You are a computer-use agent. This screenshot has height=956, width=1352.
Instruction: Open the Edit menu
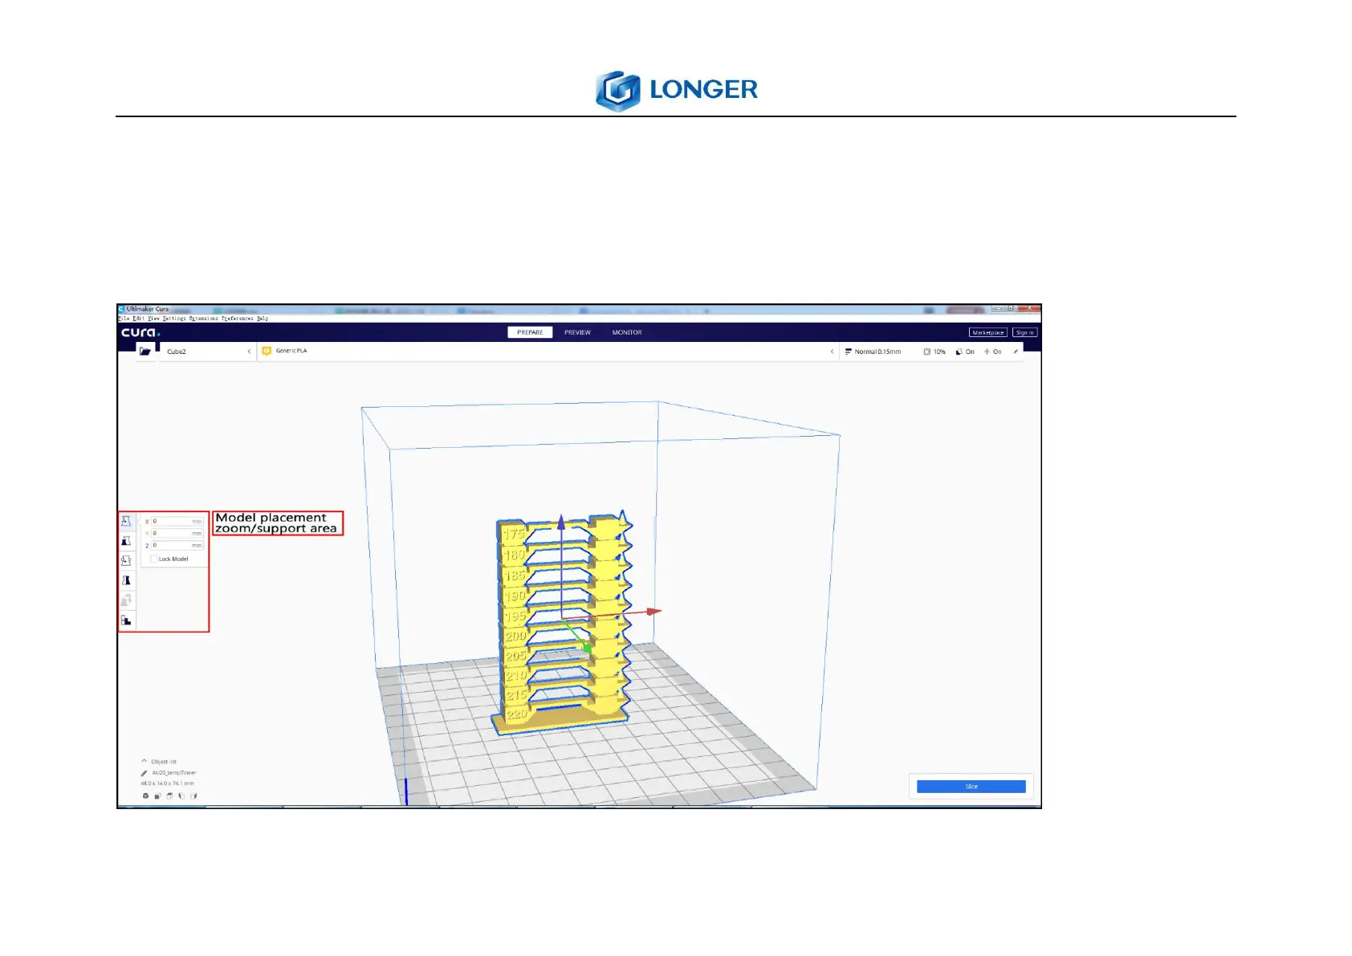pyautogui.click(x=139, y=319)
